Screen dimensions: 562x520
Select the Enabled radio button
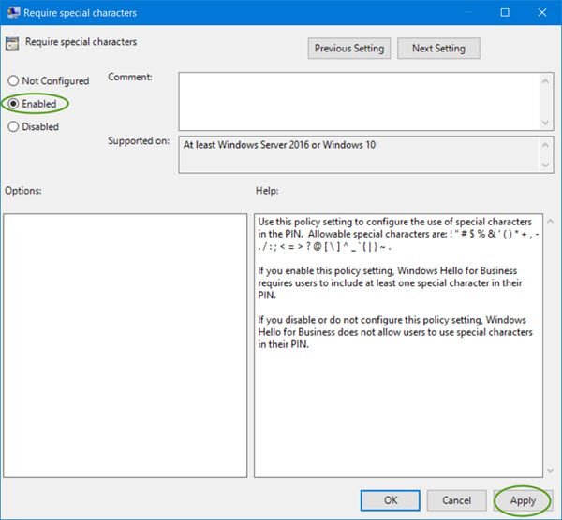coord(13,104)
